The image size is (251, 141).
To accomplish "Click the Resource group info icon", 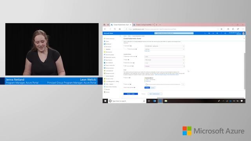I will pyautogui.click(x=136, y=49).
